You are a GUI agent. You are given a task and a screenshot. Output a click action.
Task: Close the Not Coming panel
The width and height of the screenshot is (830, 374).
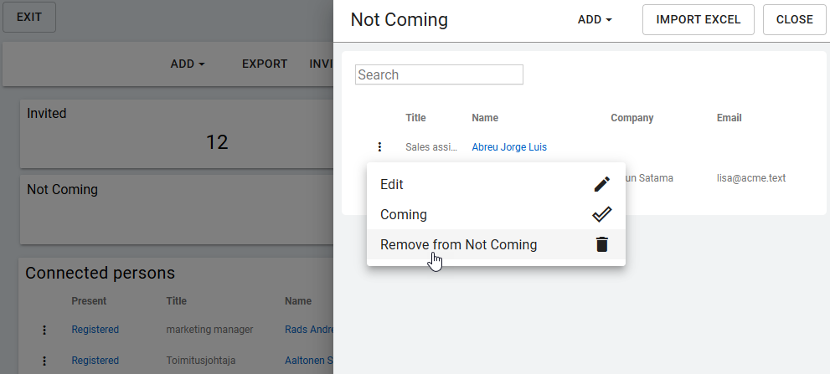click(794, 20)
